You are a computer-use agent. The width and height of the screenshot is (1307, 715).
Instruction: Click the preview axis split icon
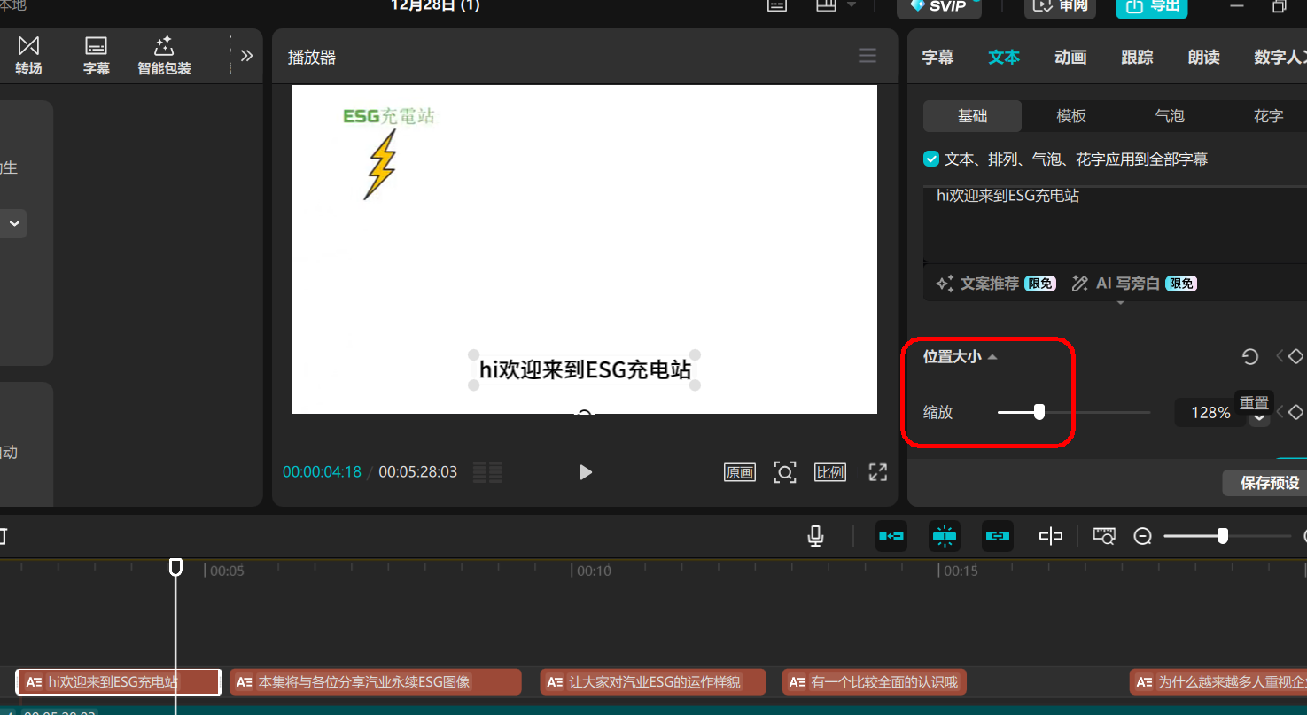coord(1051,536)
